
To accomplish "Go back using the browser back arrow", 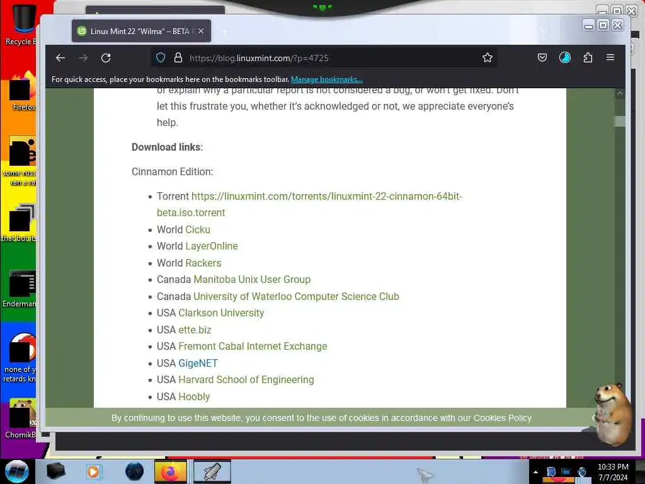I will point(60,58).
